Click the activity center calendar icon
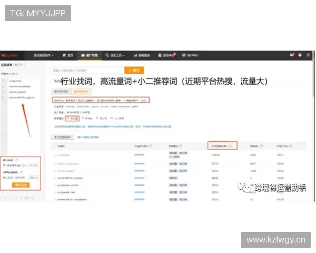Screen dimensions: 316x253 (160, 55)
